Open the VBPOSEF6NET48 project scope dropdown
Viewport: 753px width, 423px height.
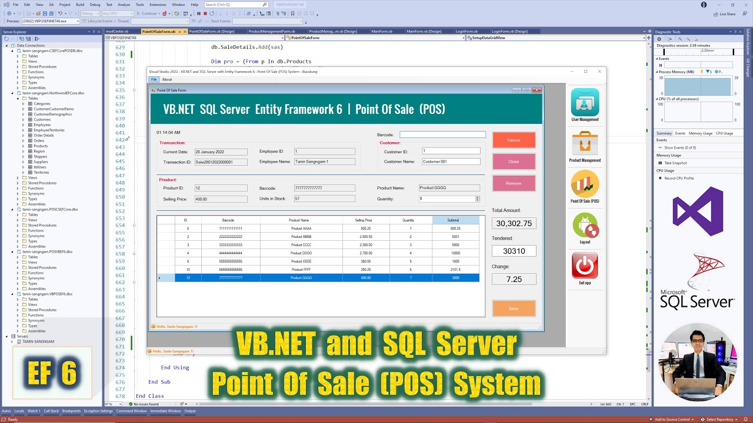[x=194, y=38]
